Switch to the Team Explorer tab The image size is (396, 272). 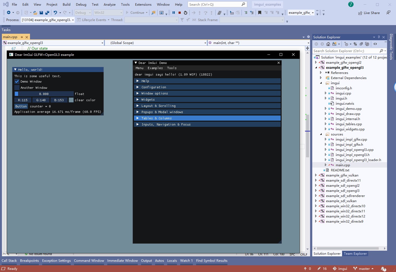click(x=355, y=254)
